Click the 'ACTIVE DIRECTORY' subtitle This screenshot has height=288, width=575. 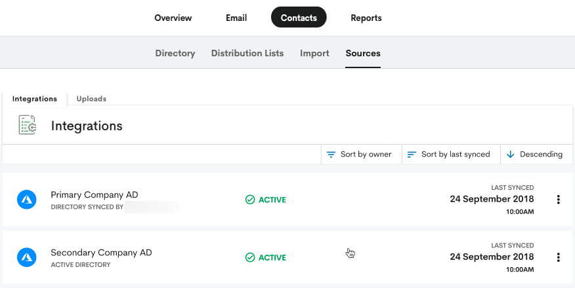tap(81, 264)
